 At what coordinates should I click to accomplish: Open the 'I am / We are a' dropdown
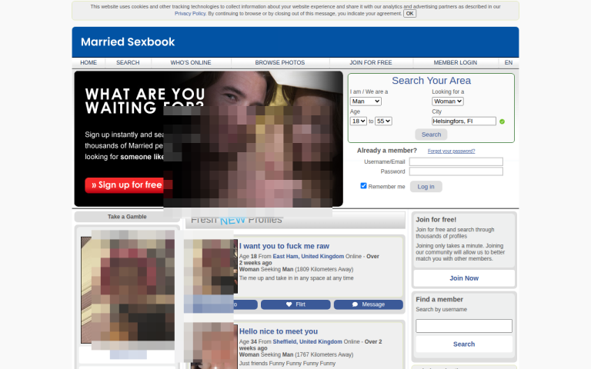click(x=366, y=101)
